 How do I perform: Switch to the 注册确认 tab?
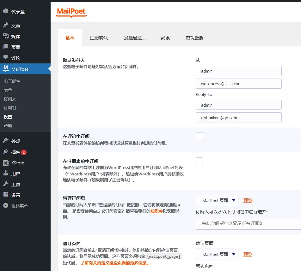pyautogui.click(x=99, y=38)
